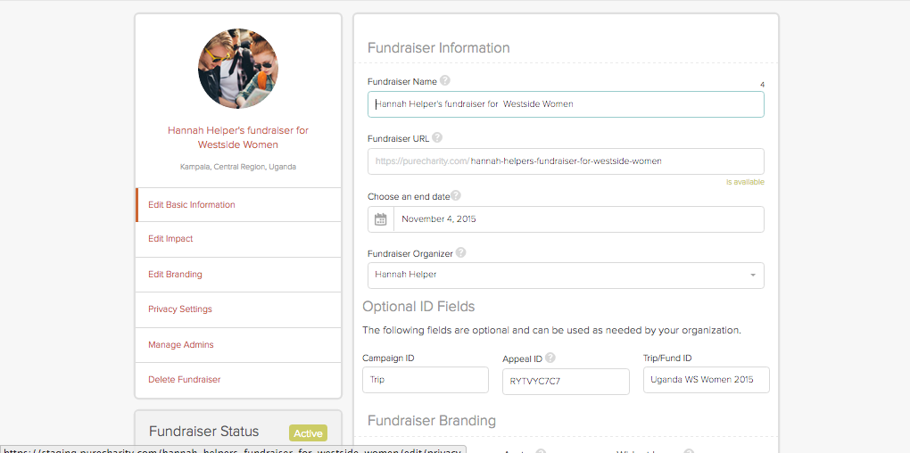
Task: Open the calendar icon for end date
Action: point(381,219)
